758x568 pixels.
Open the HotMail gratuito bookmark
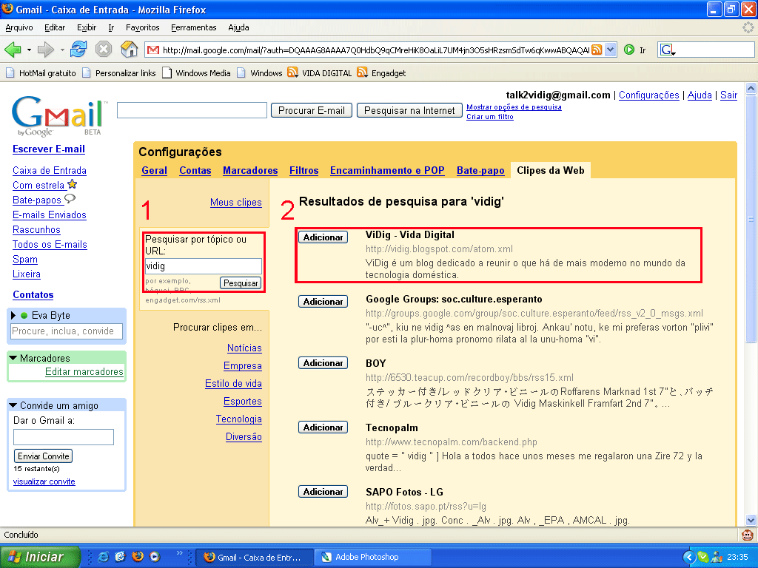pos(41,73)
